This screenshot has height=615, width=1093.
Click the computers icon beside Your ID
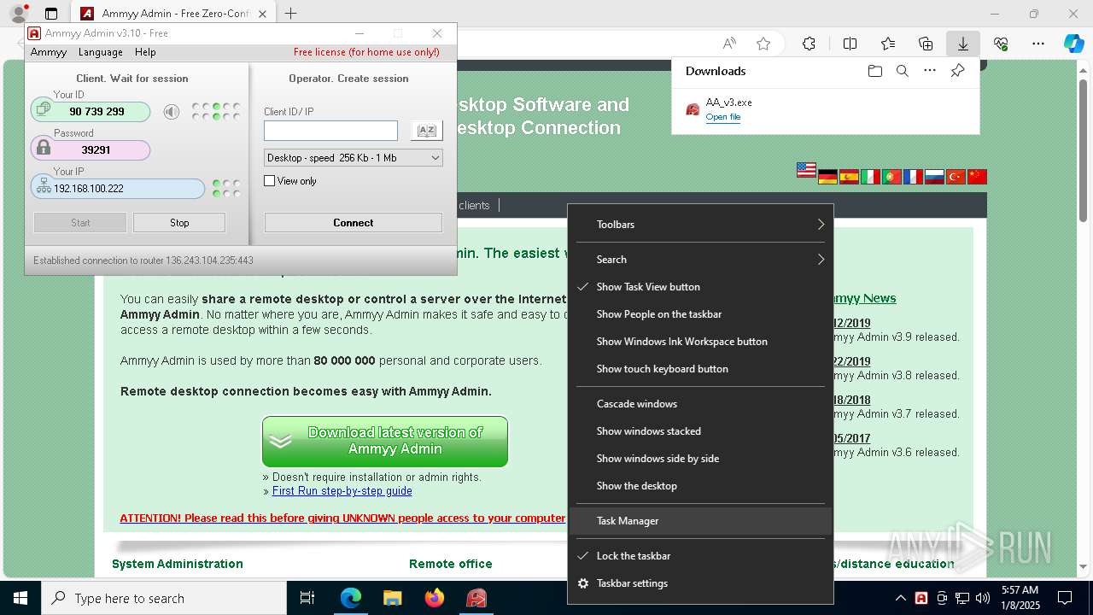(x=43, y=110)
